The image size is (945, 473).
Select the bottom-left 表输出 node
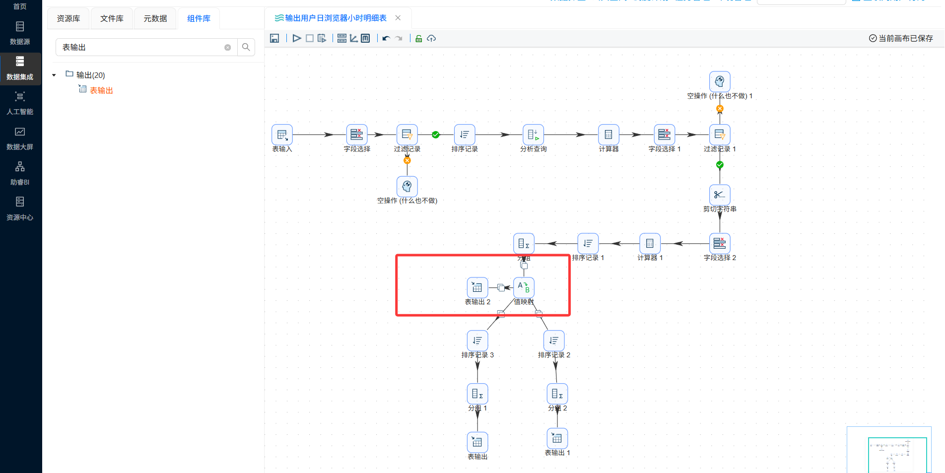pyautogui.click(x=477, y=442)
